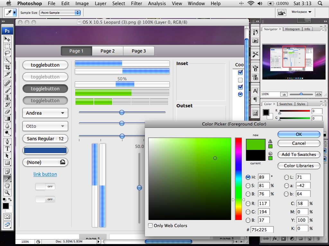Select the Healing Brush tool
The image size is (329, 246).
(7, 84)
